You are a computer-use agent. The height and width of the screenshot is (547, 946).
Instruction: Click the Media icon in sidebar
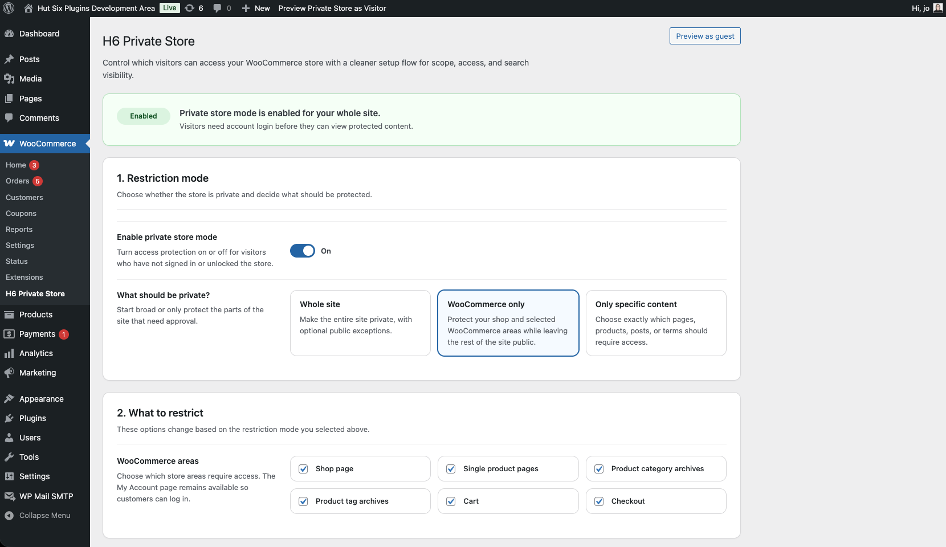pyautogui.click(x=9, y=79)
